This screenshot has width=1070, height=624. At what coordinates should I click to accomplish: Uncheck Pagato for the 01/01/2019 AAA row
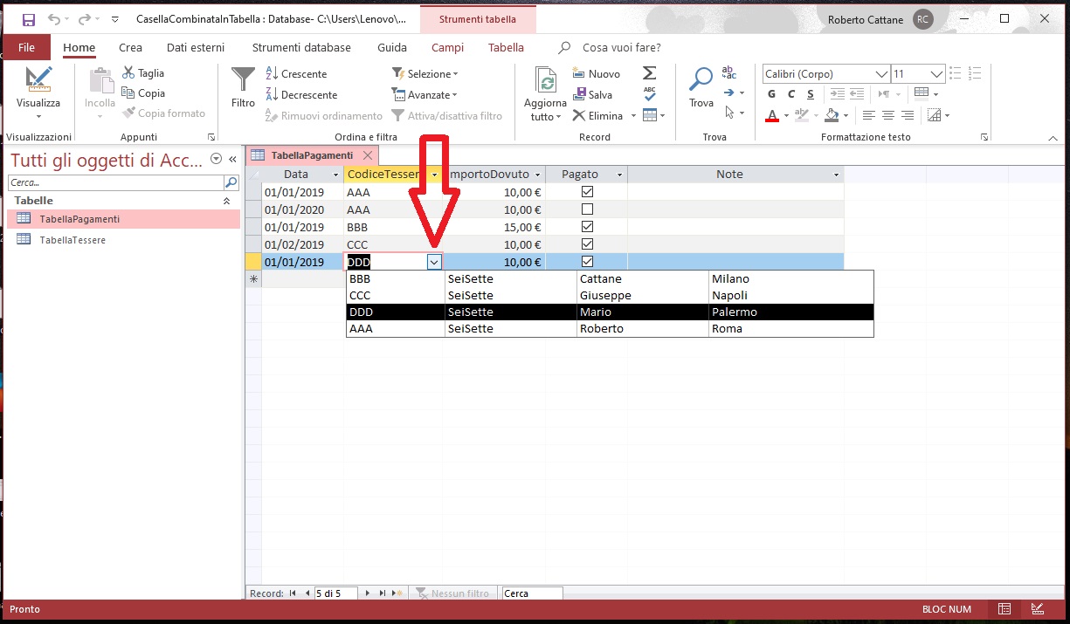pyautogui.click(x=588, y=192)
